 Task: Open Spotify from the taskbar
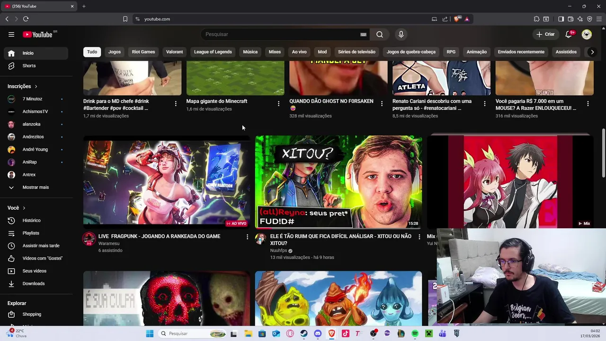[x=415, y=333]
